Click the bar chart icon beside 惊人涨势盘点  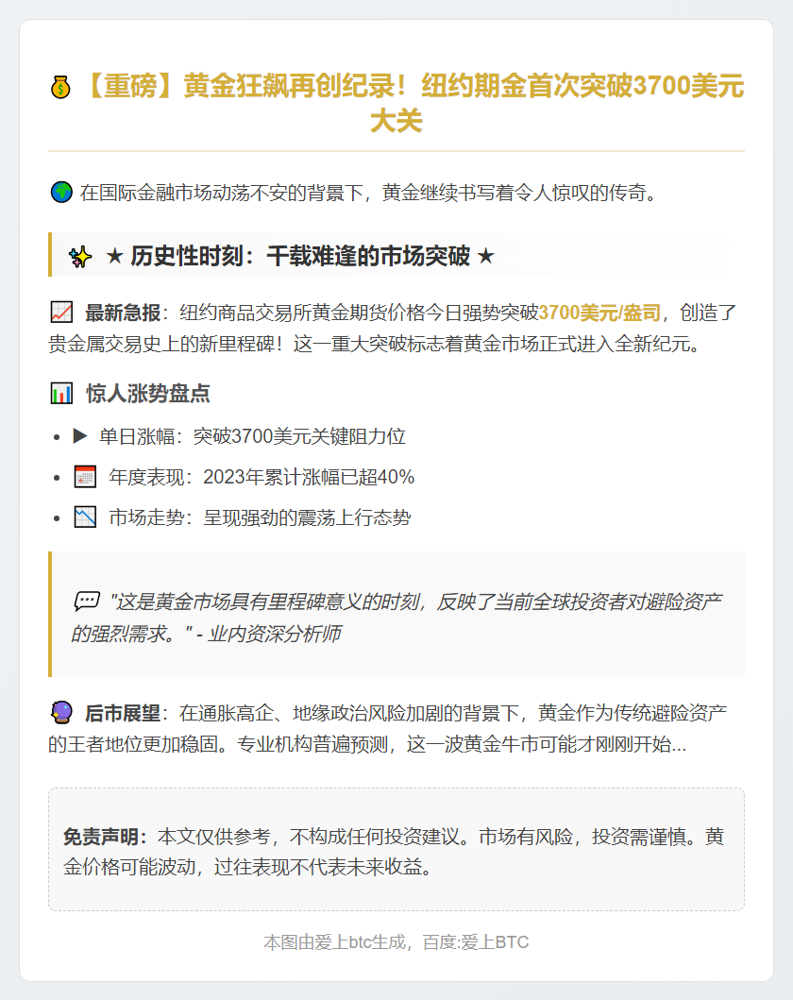coord(61,393)
